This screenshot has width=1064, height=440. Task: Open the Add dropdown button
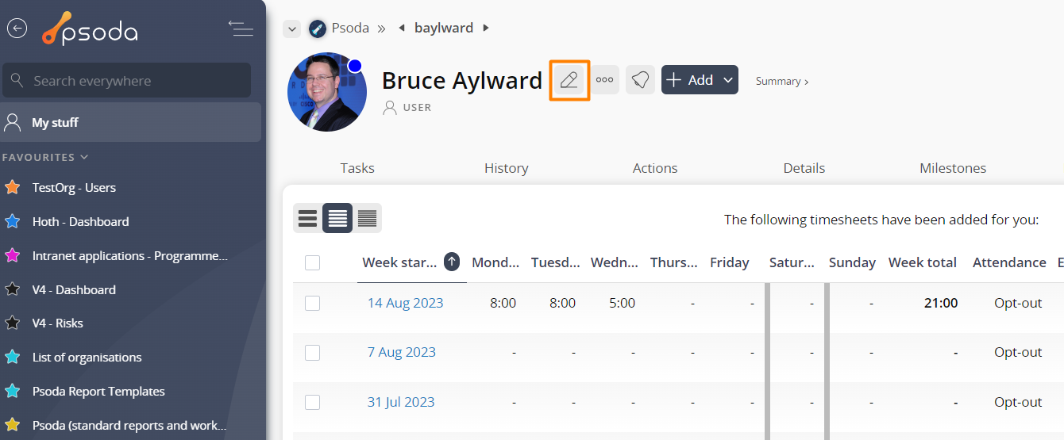tap(700, 80)
